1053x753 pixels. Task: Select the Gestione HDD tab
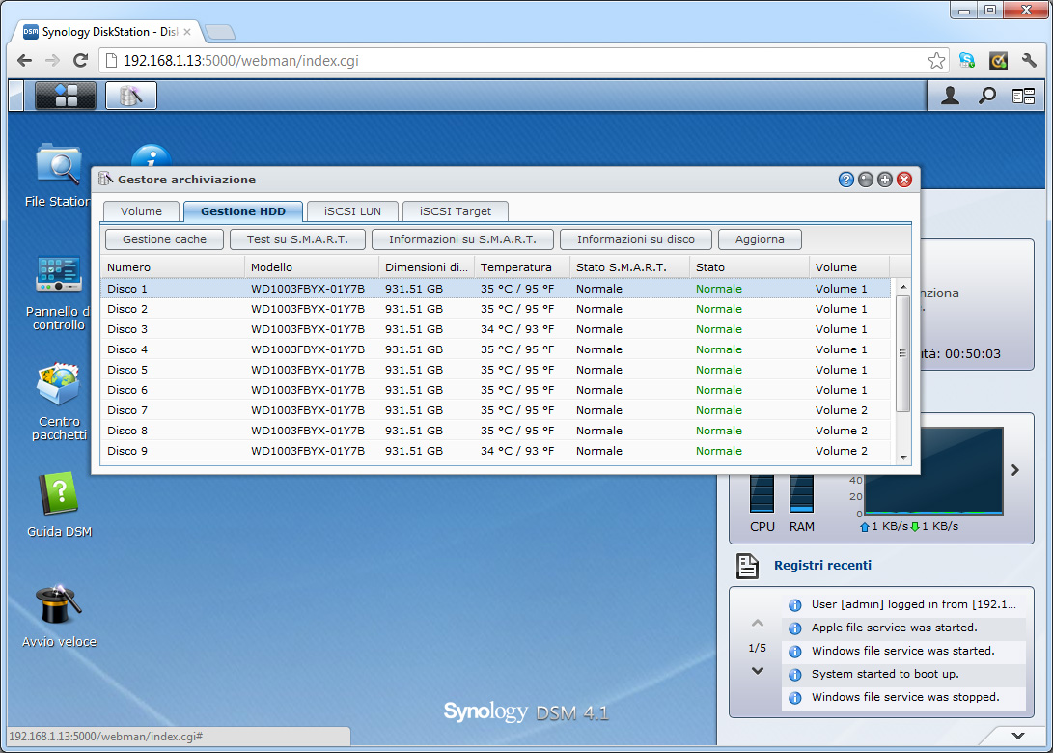(243, 210)
